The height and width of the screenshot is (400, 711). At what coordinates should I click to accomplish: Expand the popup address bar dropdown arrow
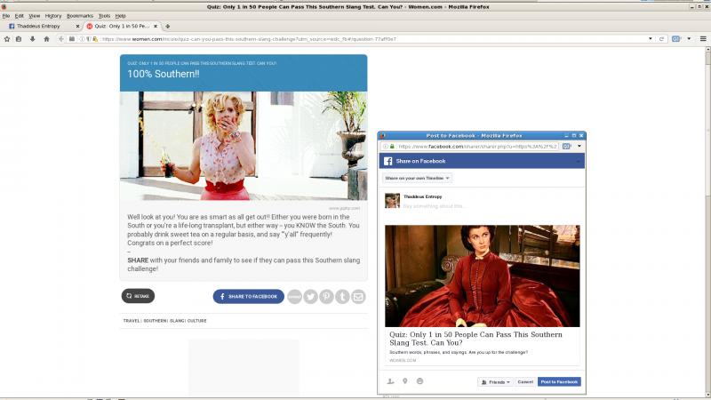click(x=579, y=146)
